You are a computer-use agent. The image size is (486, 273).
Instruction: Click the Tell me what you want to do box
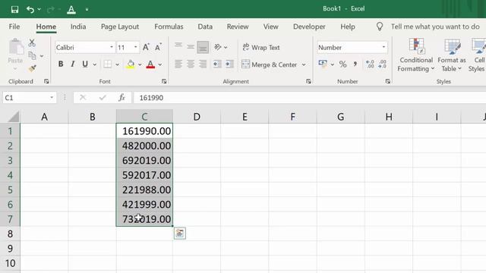[435, 27]
